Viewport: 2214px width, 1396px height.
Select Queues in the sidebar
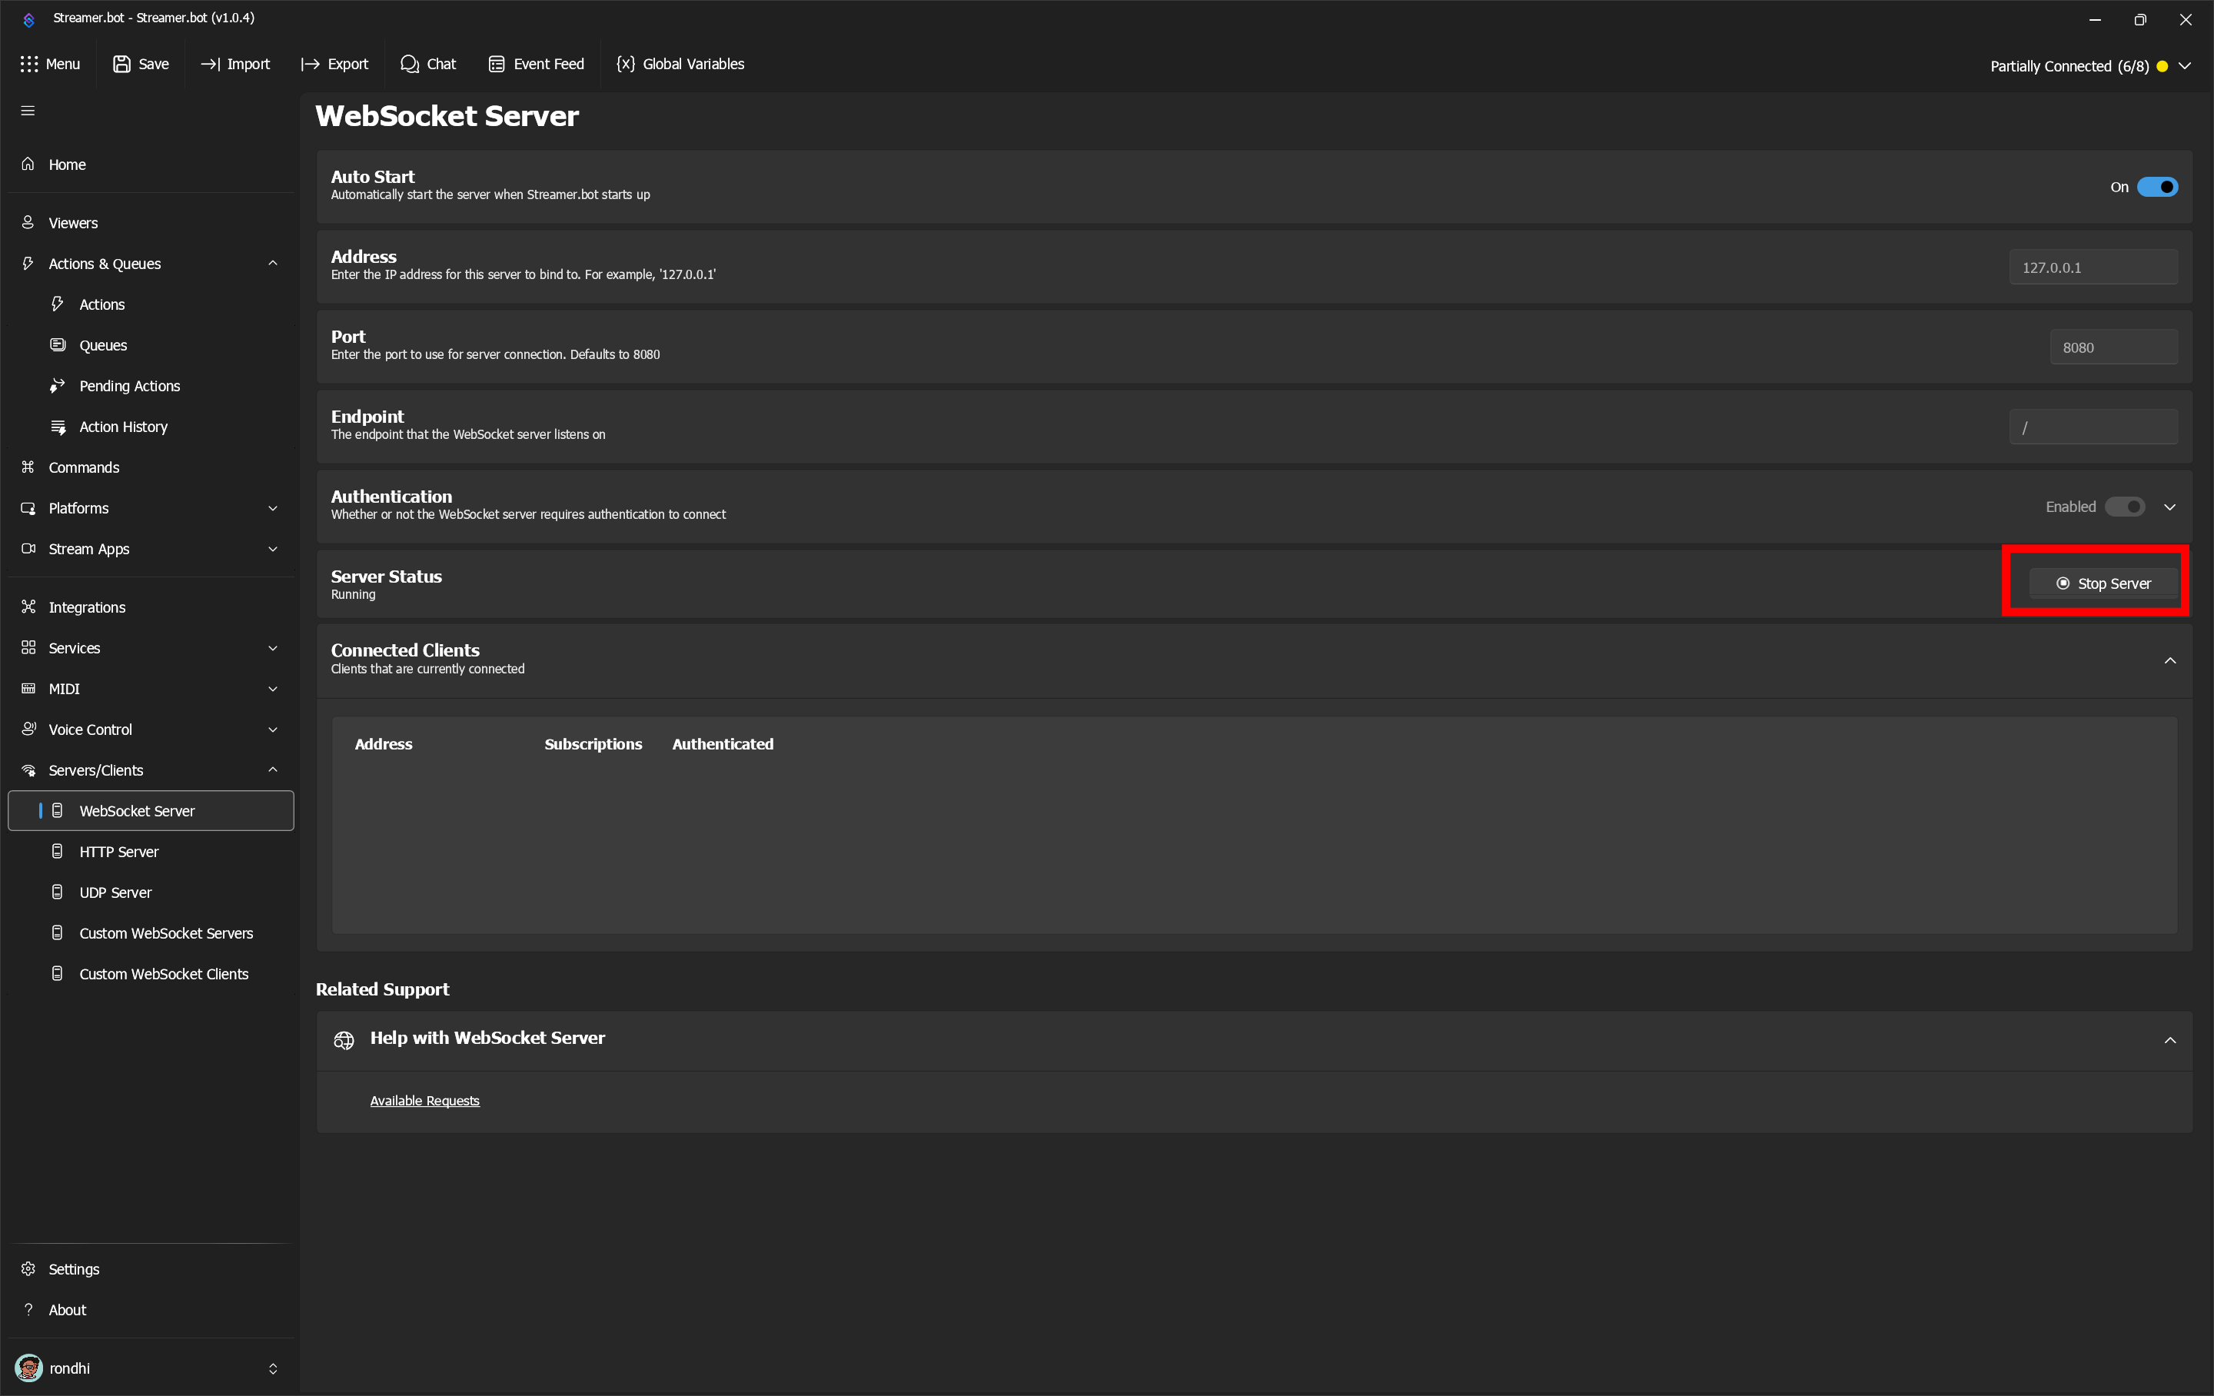click(151, 345)
